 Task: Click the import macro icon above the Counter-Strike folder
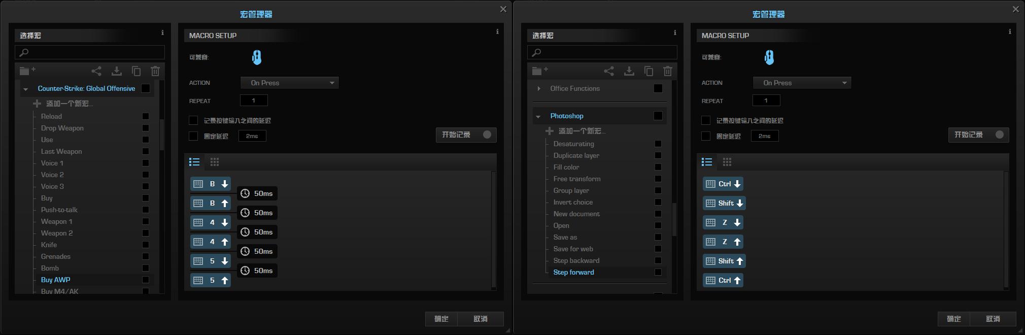click(x=116, y=71)
